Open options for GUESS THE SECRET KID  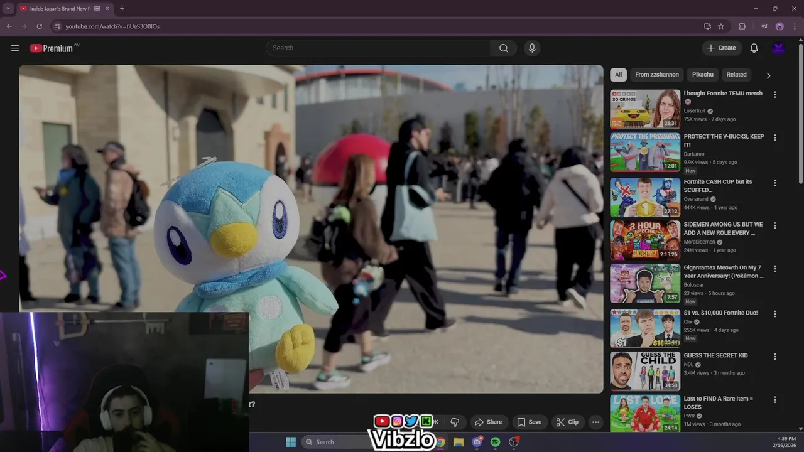point(775,357)
